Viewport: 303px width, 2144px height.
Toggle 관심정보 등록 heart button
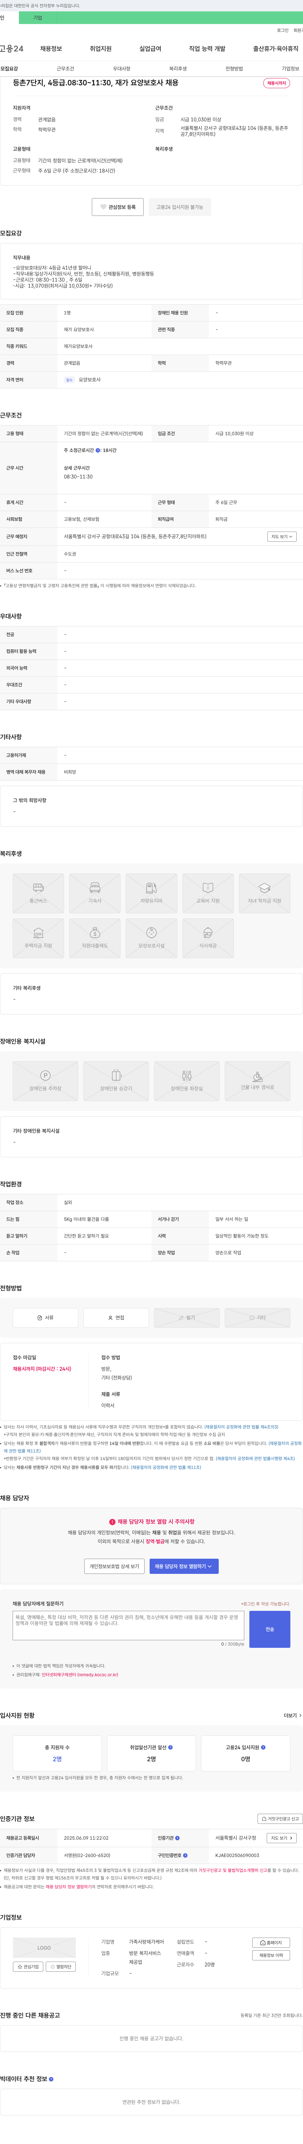(x=118, y=207)
